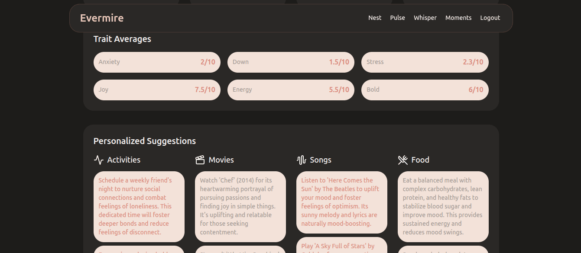Image resolution: width=581 pixels, height=253 pixels.
Task: Select the Joy average rated 7.5/10
Action: click(157, 90)
